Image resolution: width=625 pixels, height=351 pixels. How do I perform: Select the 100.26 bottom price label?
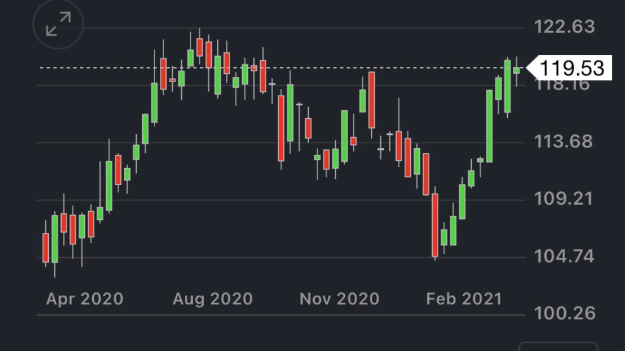tap(565, 314)
